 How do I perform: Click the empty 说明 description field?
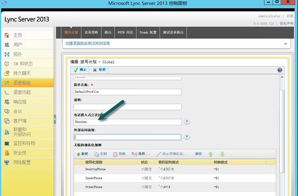127,107
